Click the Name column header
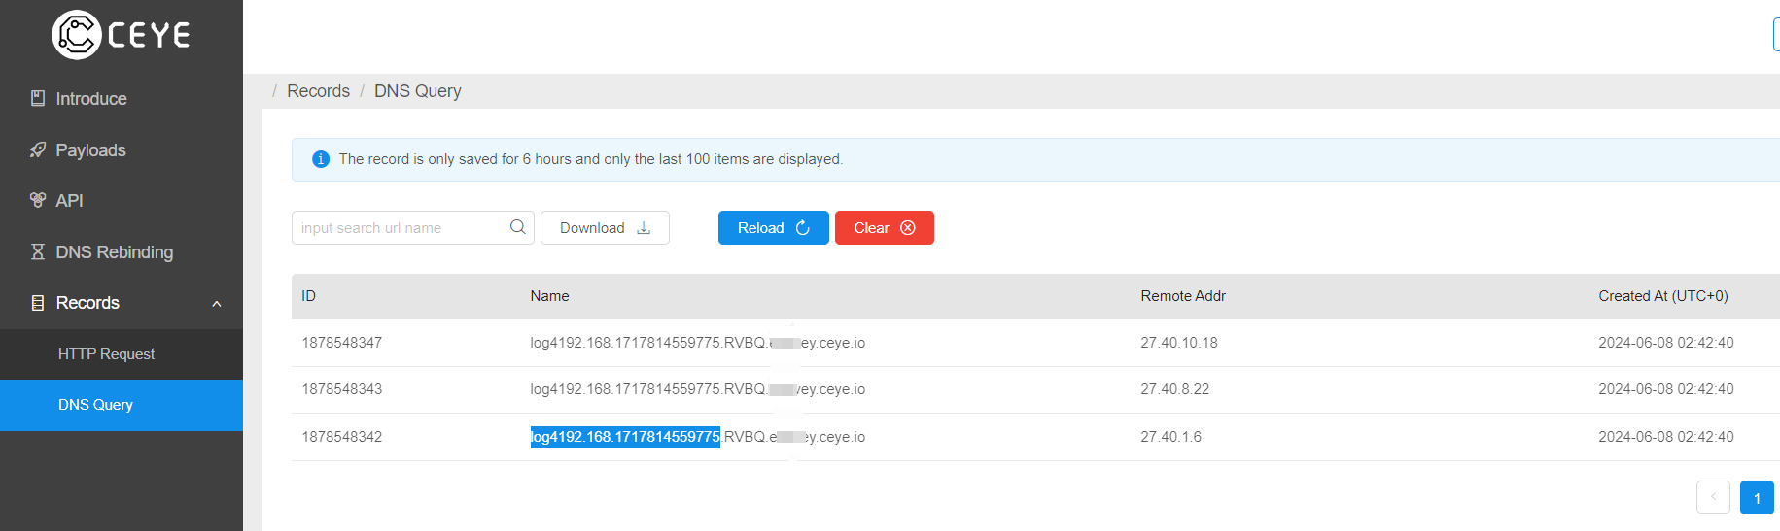The image size is (1780, 531). [549, 296]
